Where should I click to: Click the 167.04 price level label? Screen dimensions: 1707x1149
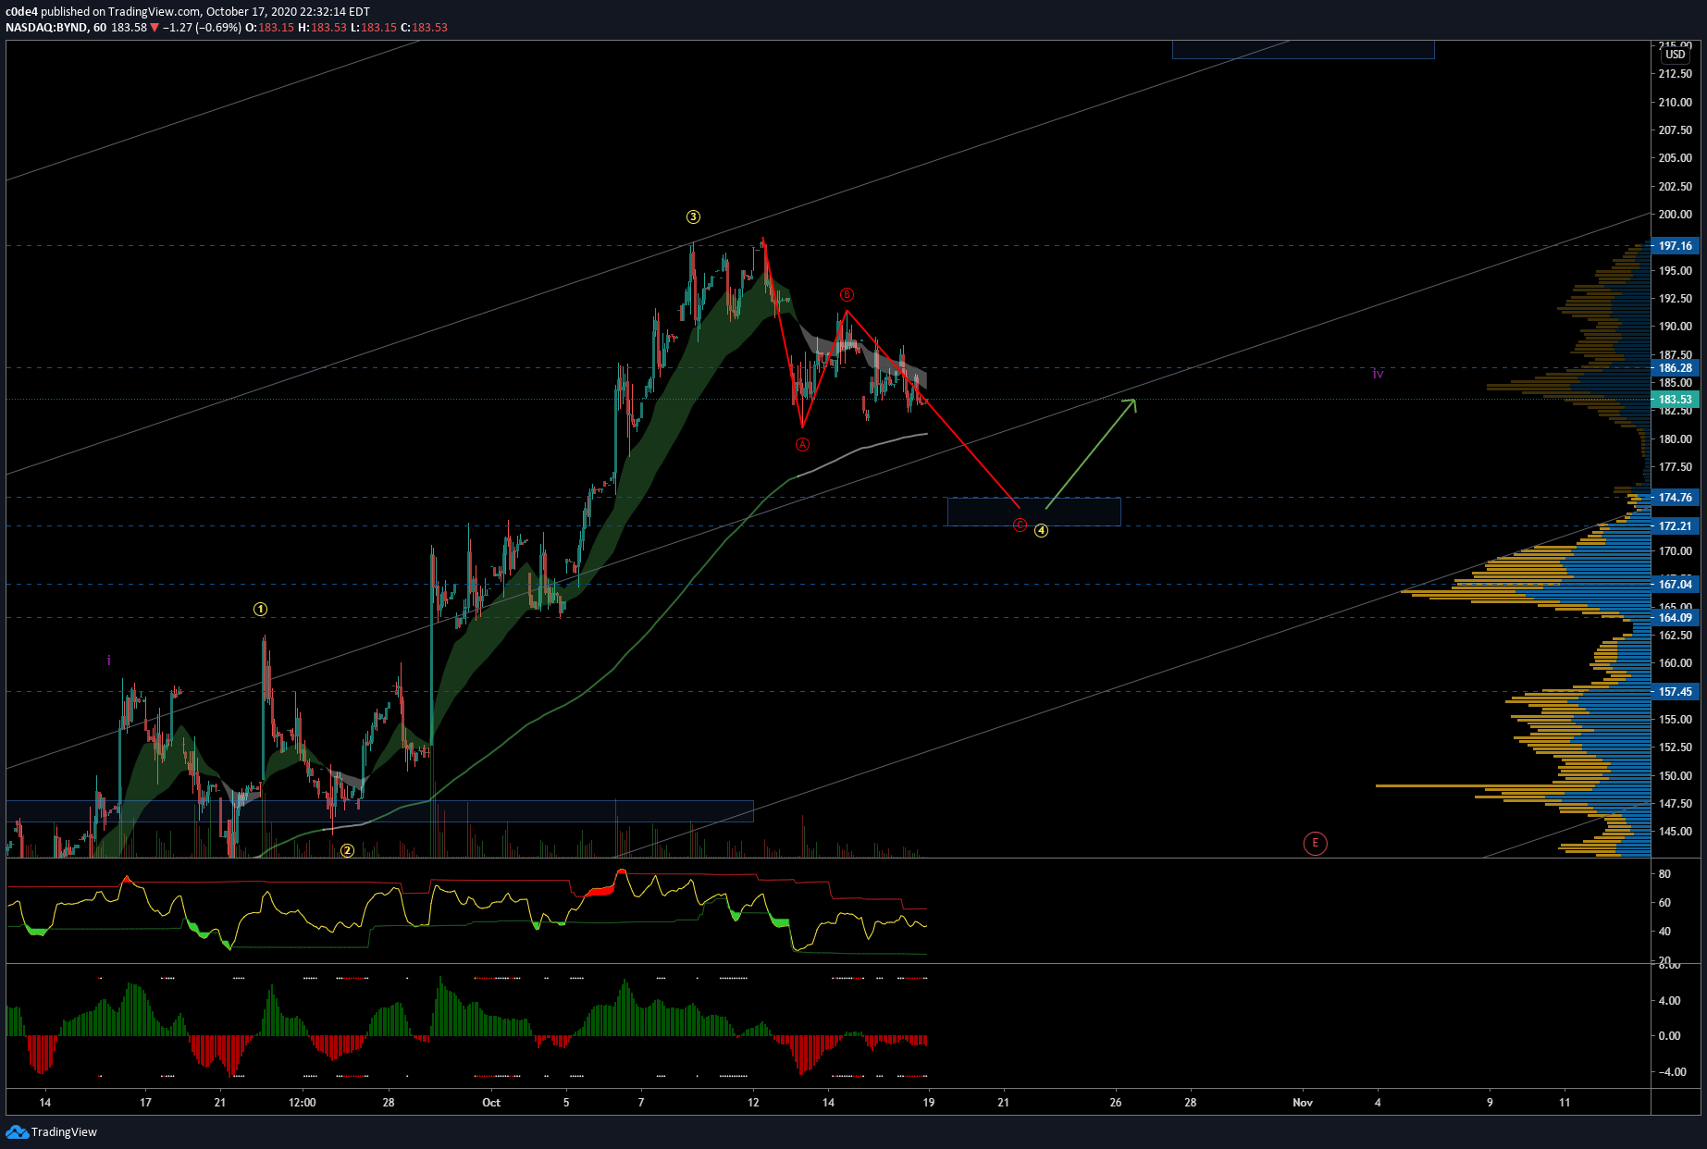1675,585
